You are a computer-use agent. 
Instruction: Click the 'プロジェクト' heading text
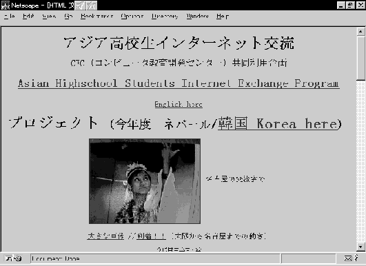coord(53,123)
